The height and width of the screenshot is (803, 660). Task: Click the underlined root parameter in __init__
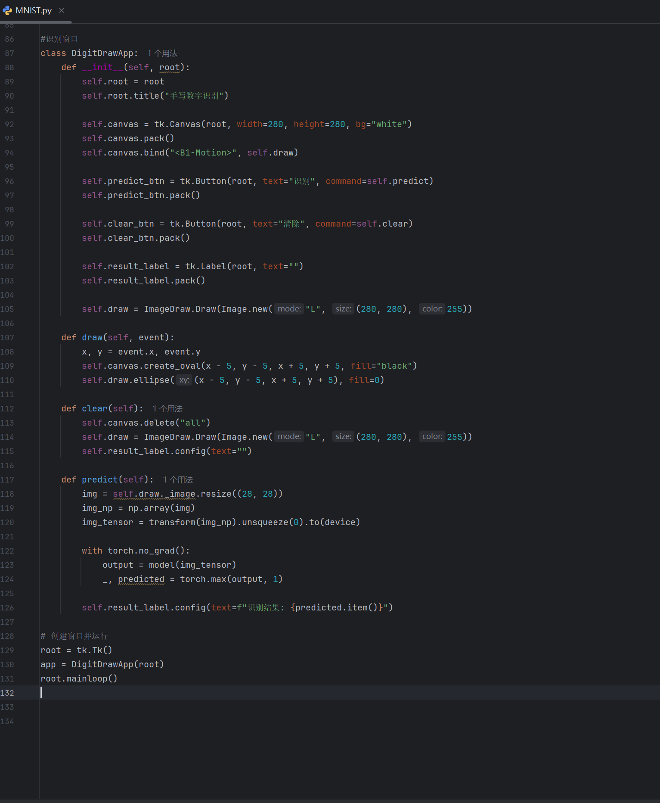click(x=170, y=67)
